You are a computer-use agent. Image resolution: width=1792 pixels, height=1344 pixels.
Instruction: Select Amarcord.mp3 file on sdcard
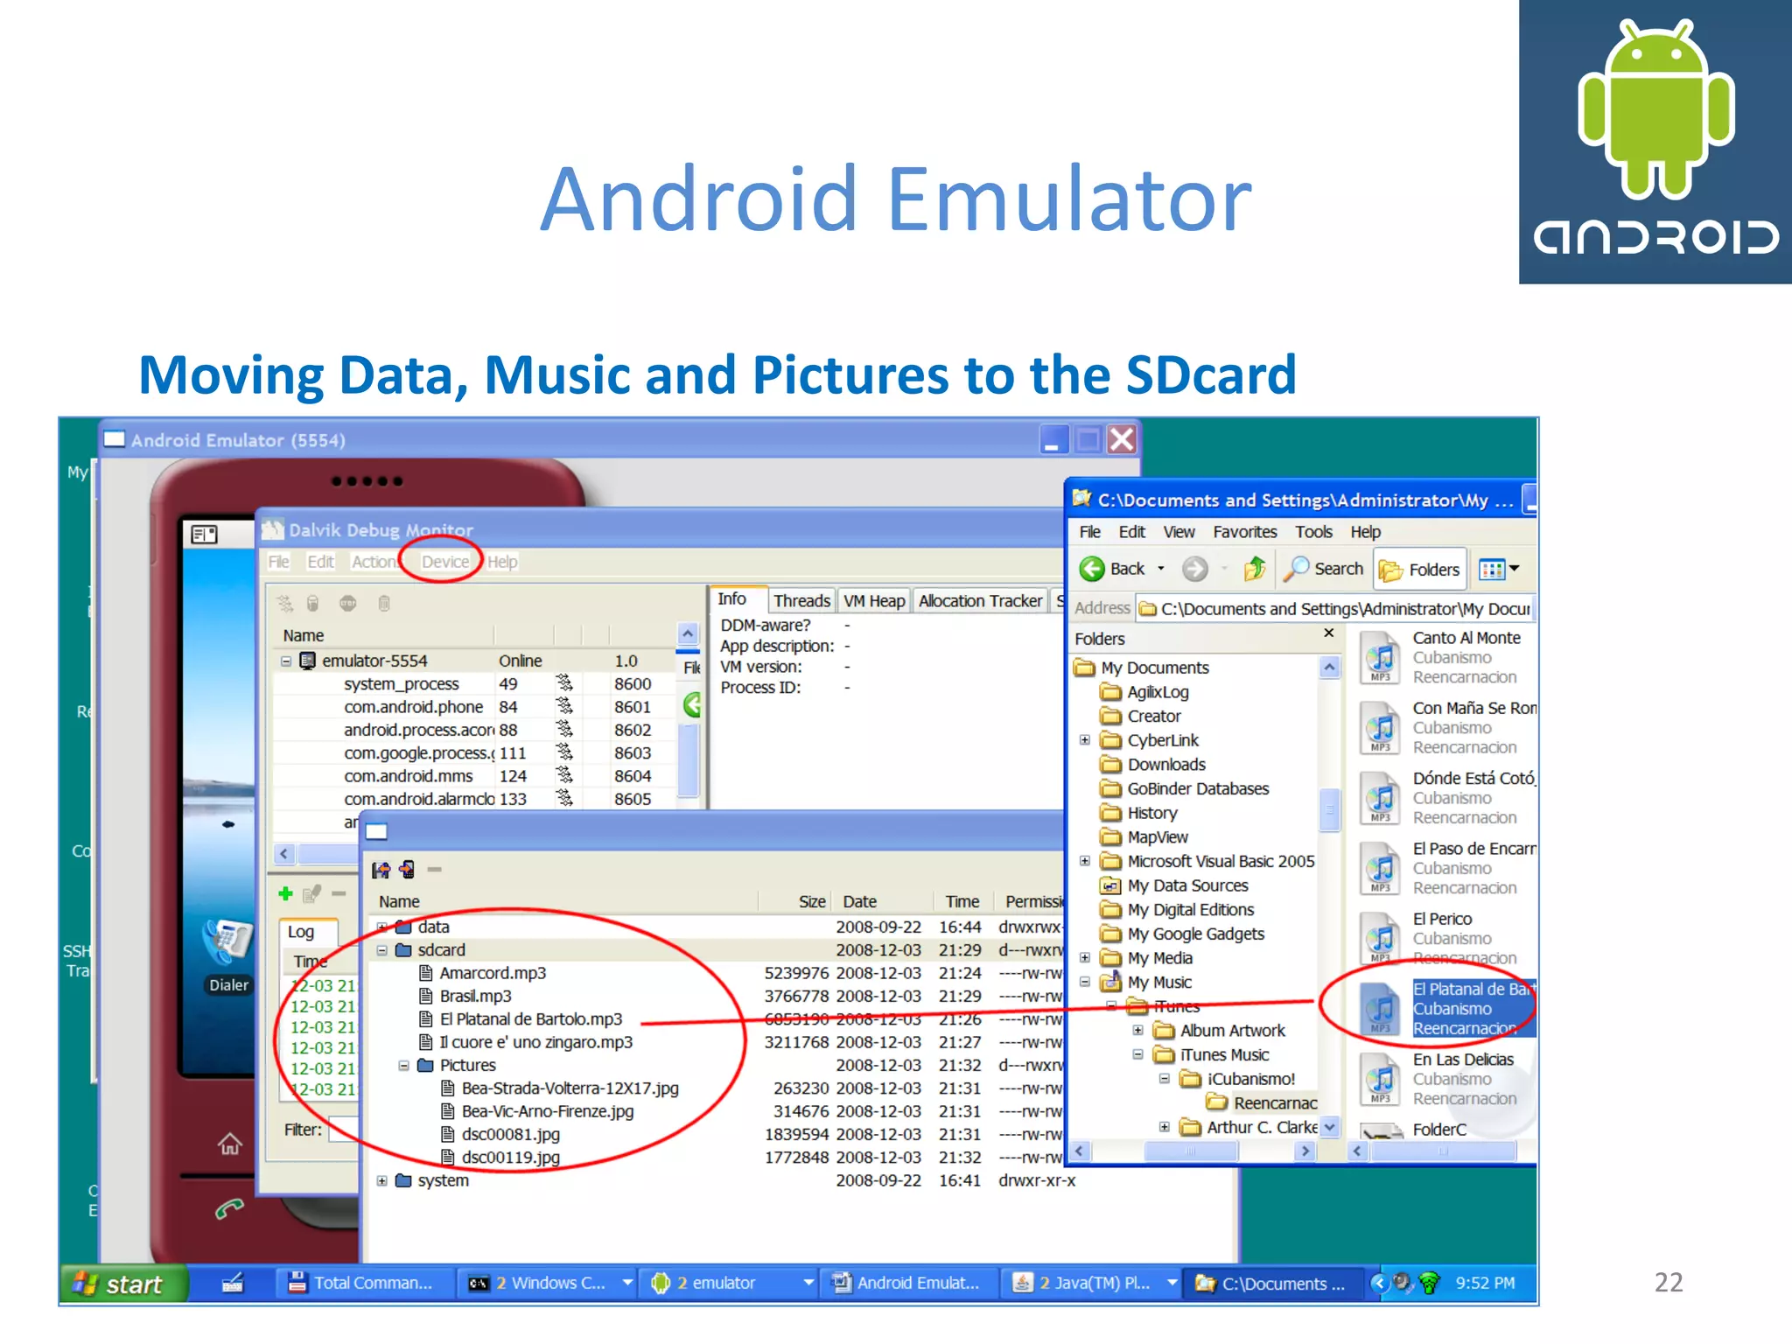point(492,973)
